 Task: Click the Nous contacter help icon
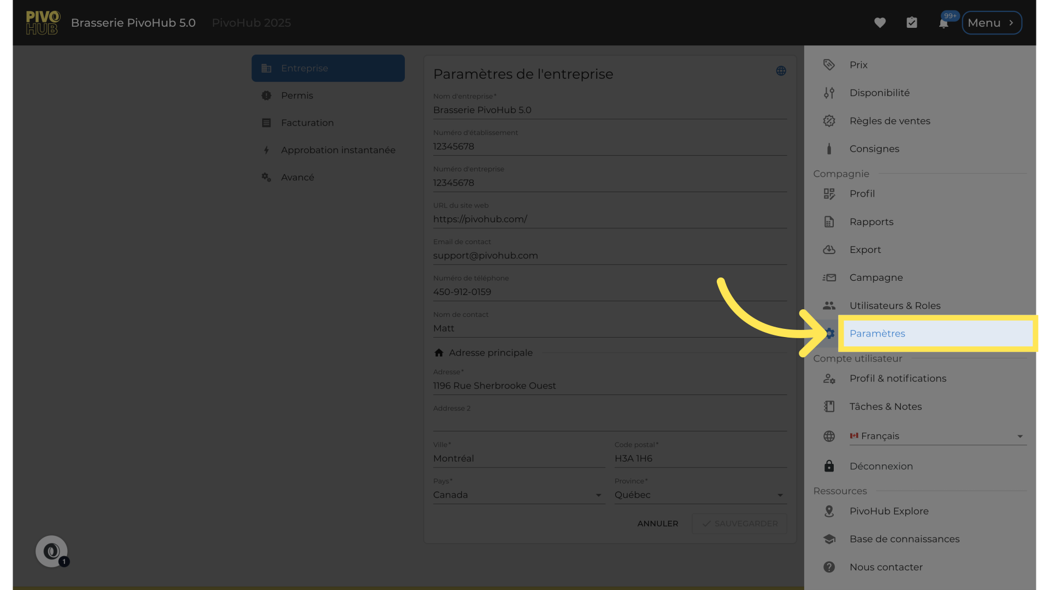[x=829, y=567]
